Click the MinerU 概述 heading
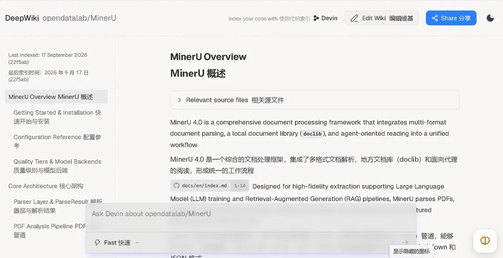 (x=198, y=73)
